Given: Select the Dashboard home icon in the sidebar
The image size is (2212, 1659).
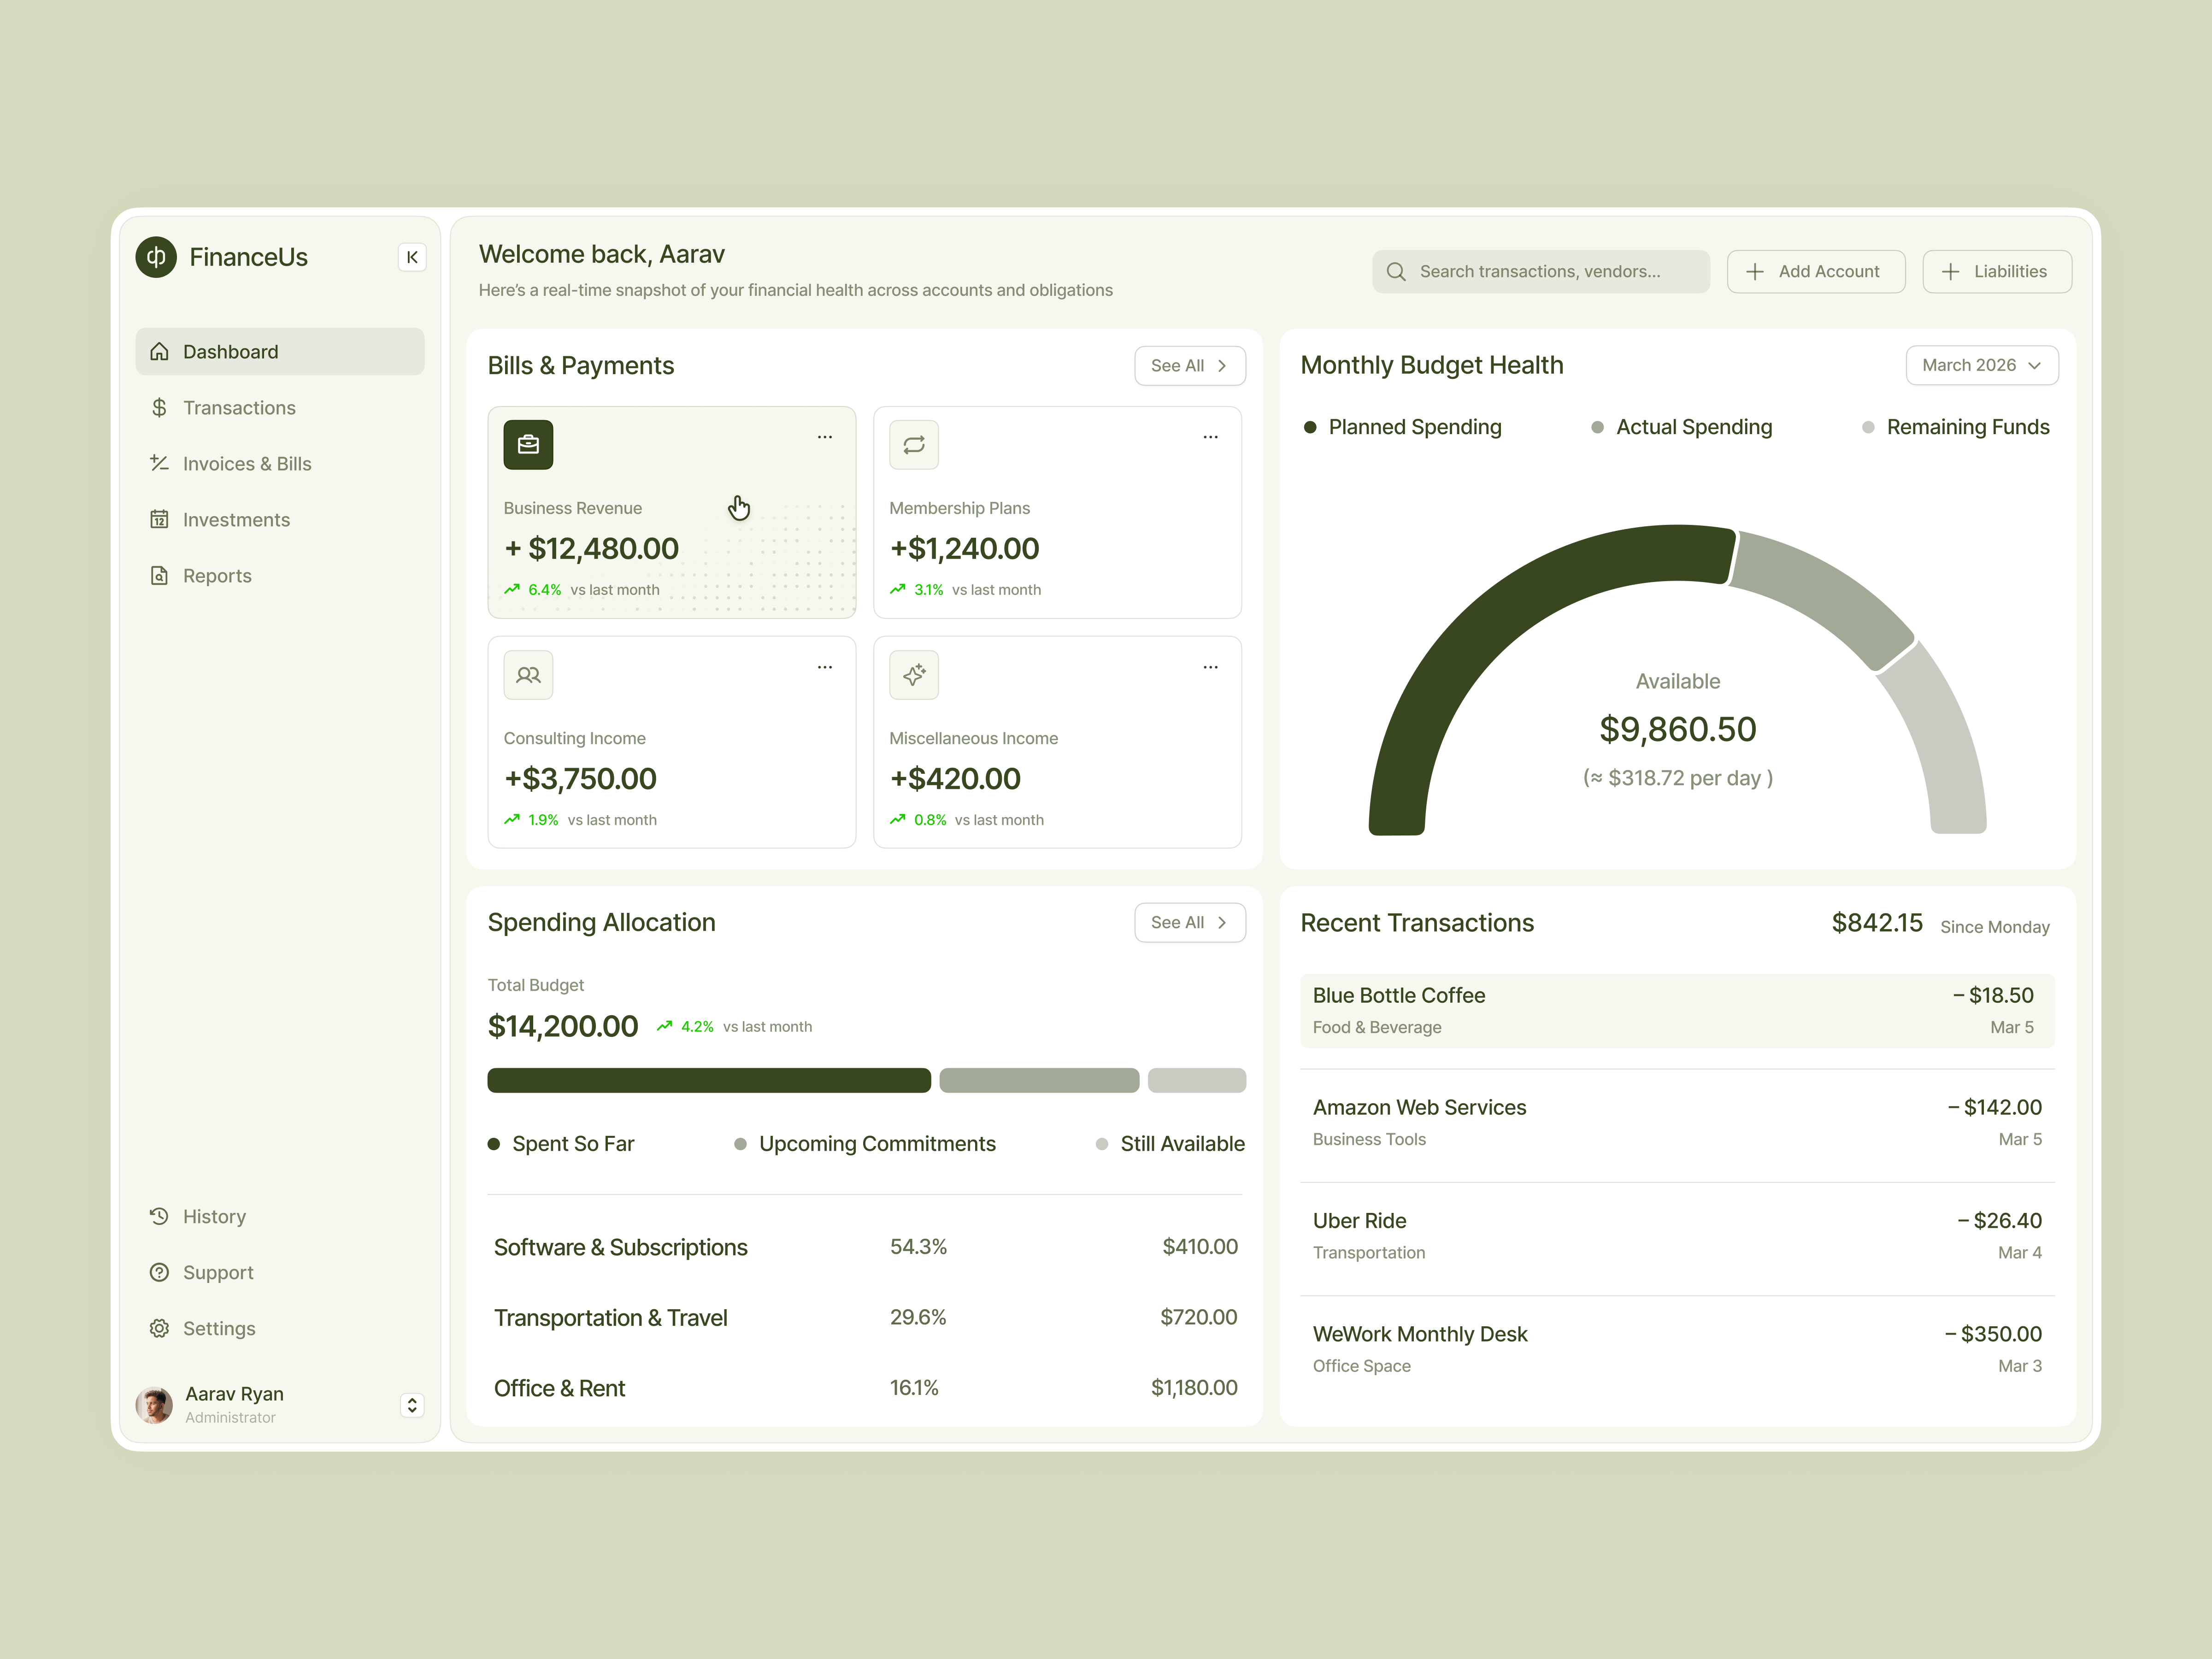Looking at the screenshot, I should [160, 351].
